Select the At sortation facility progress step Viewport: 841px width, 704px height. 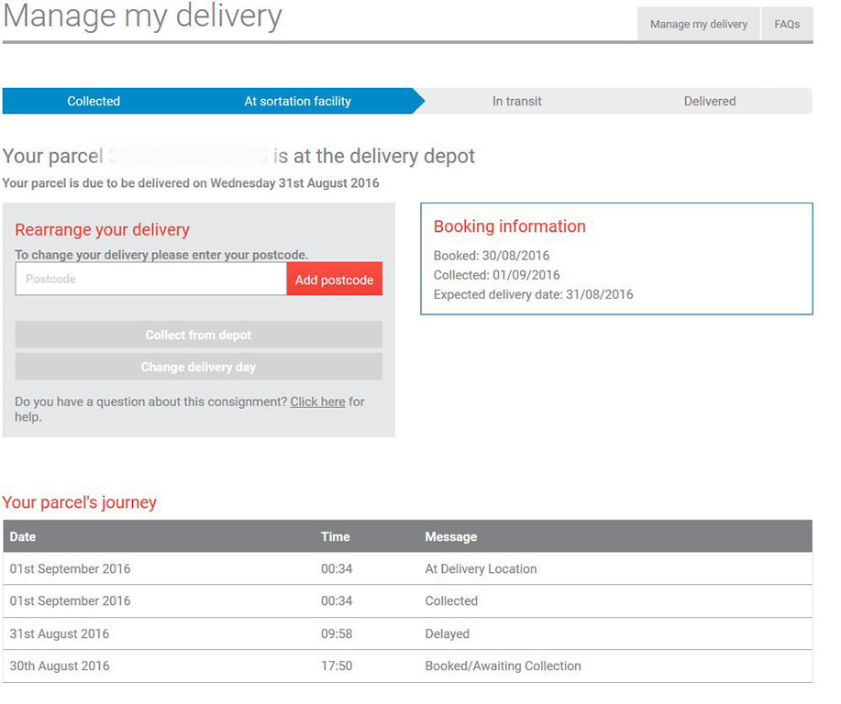(297, 102)
